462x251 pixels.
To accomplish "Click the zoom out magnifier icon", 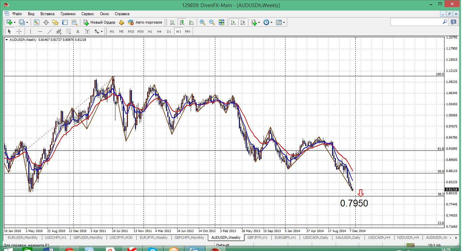I will [212, 22].
